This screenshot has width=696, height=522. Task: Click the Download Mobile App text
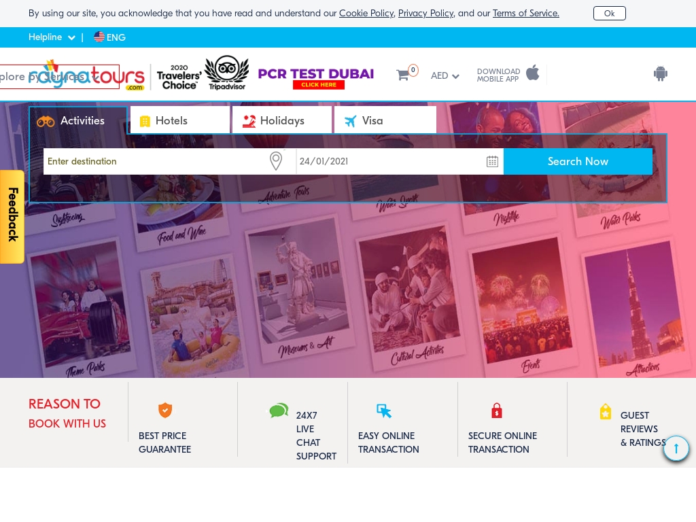click(498, 75)
